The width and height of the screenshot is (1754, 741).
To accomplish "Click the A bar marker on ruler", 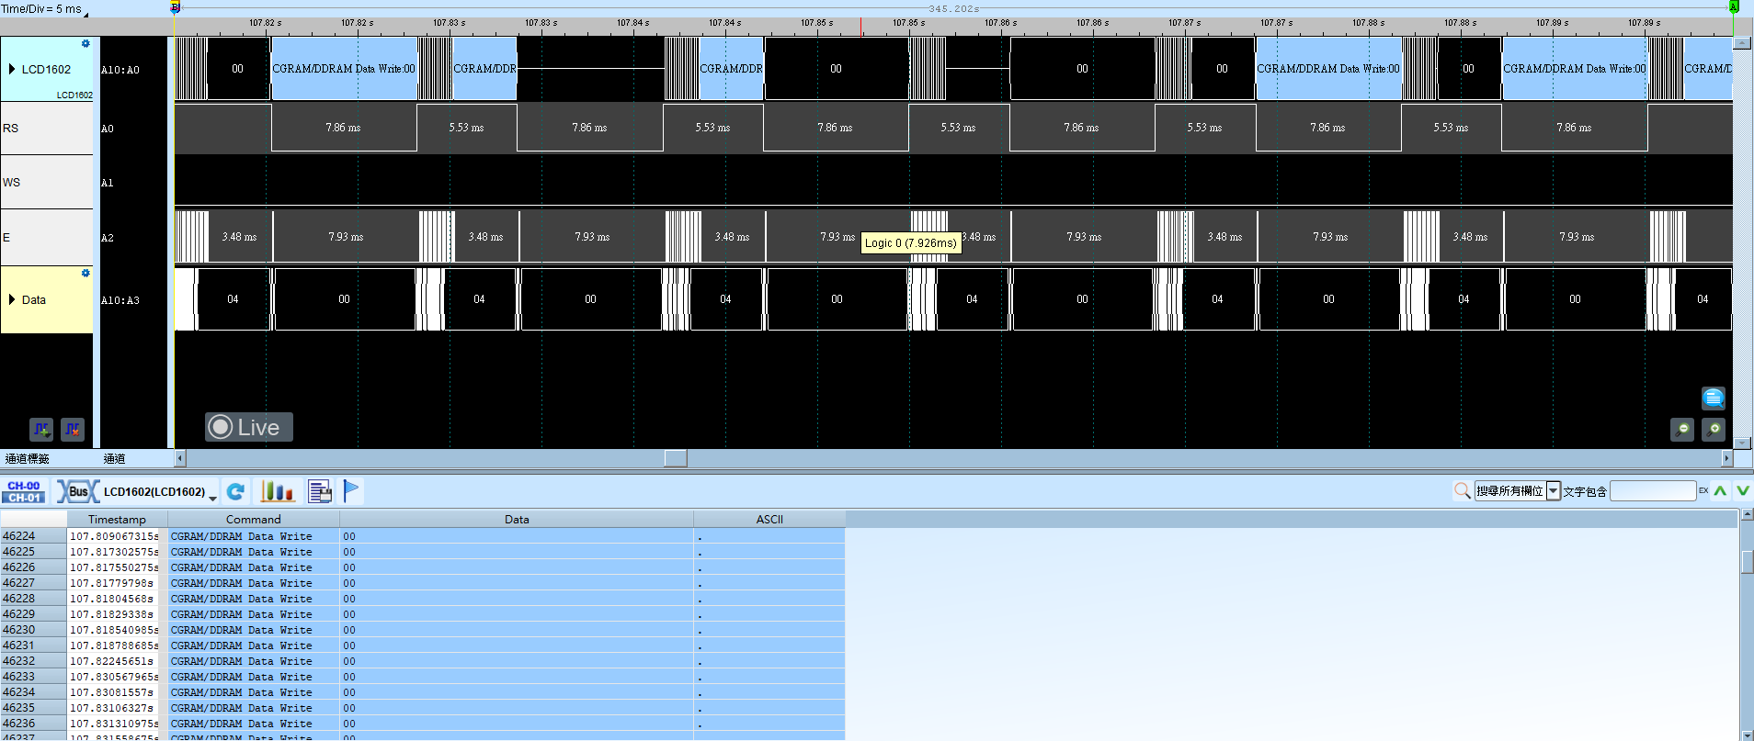I will 1734,7.
